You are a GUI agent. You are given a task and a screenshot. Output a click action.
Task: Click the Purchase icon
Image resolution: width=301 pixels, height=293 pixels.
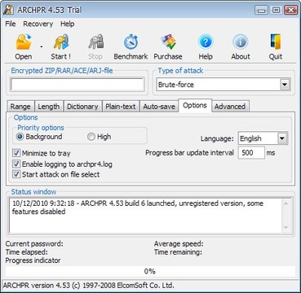click(x=168, y=42)
